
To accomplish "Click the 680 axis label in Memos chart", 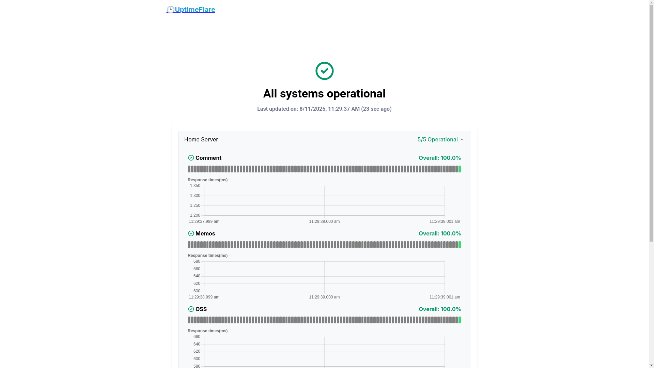I will [x=197, y=261].
